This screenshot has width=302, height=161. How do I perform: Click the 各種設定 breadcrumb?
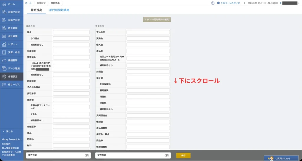41,3
